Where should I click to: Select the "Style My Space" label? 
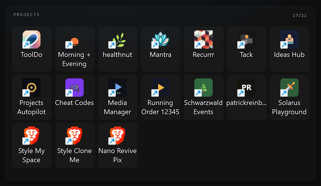[32, 155]
